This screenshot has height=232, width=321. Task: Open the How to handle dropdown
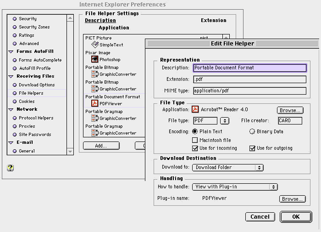pos(235,187)
